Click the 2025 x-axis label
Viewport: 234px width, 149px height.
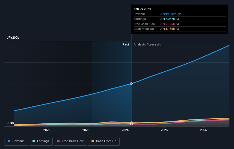164,130
